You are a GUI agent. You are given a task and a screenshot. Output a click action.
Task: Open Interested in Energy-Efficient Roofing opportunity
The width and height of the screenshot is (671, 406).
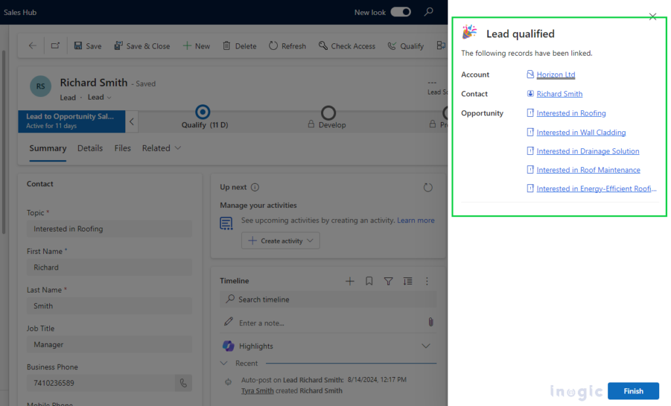pyautogui.click(x=596, y=189)
